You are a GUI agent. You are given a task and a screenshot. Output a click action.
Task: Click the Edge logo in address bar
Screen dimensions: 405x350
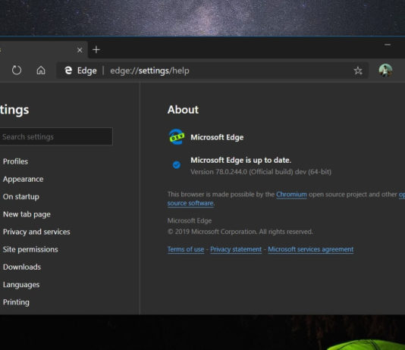point(68,70)
